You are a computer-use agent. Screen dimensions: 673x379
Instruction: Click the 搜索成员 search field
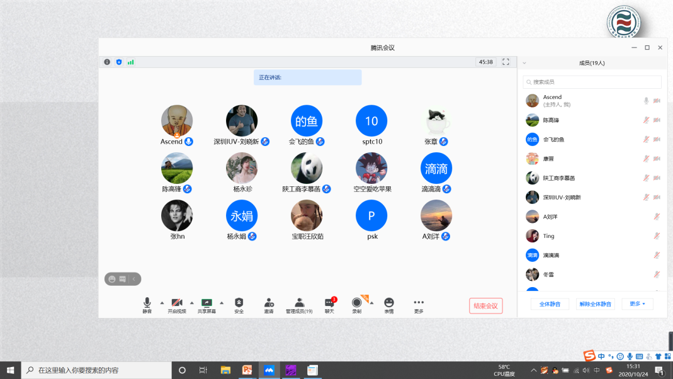(x=592, y=82)
